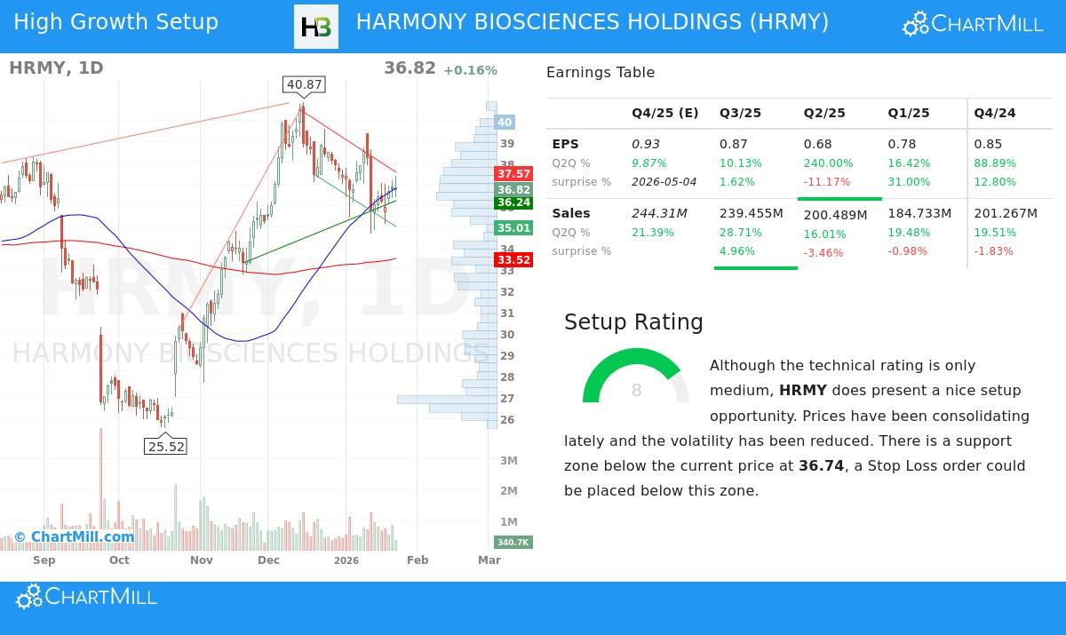Image resolution: width=1066 pixels, height=635 pixels.
Task: Open the ChartMill.com copyright link
Action: [82, 536]
